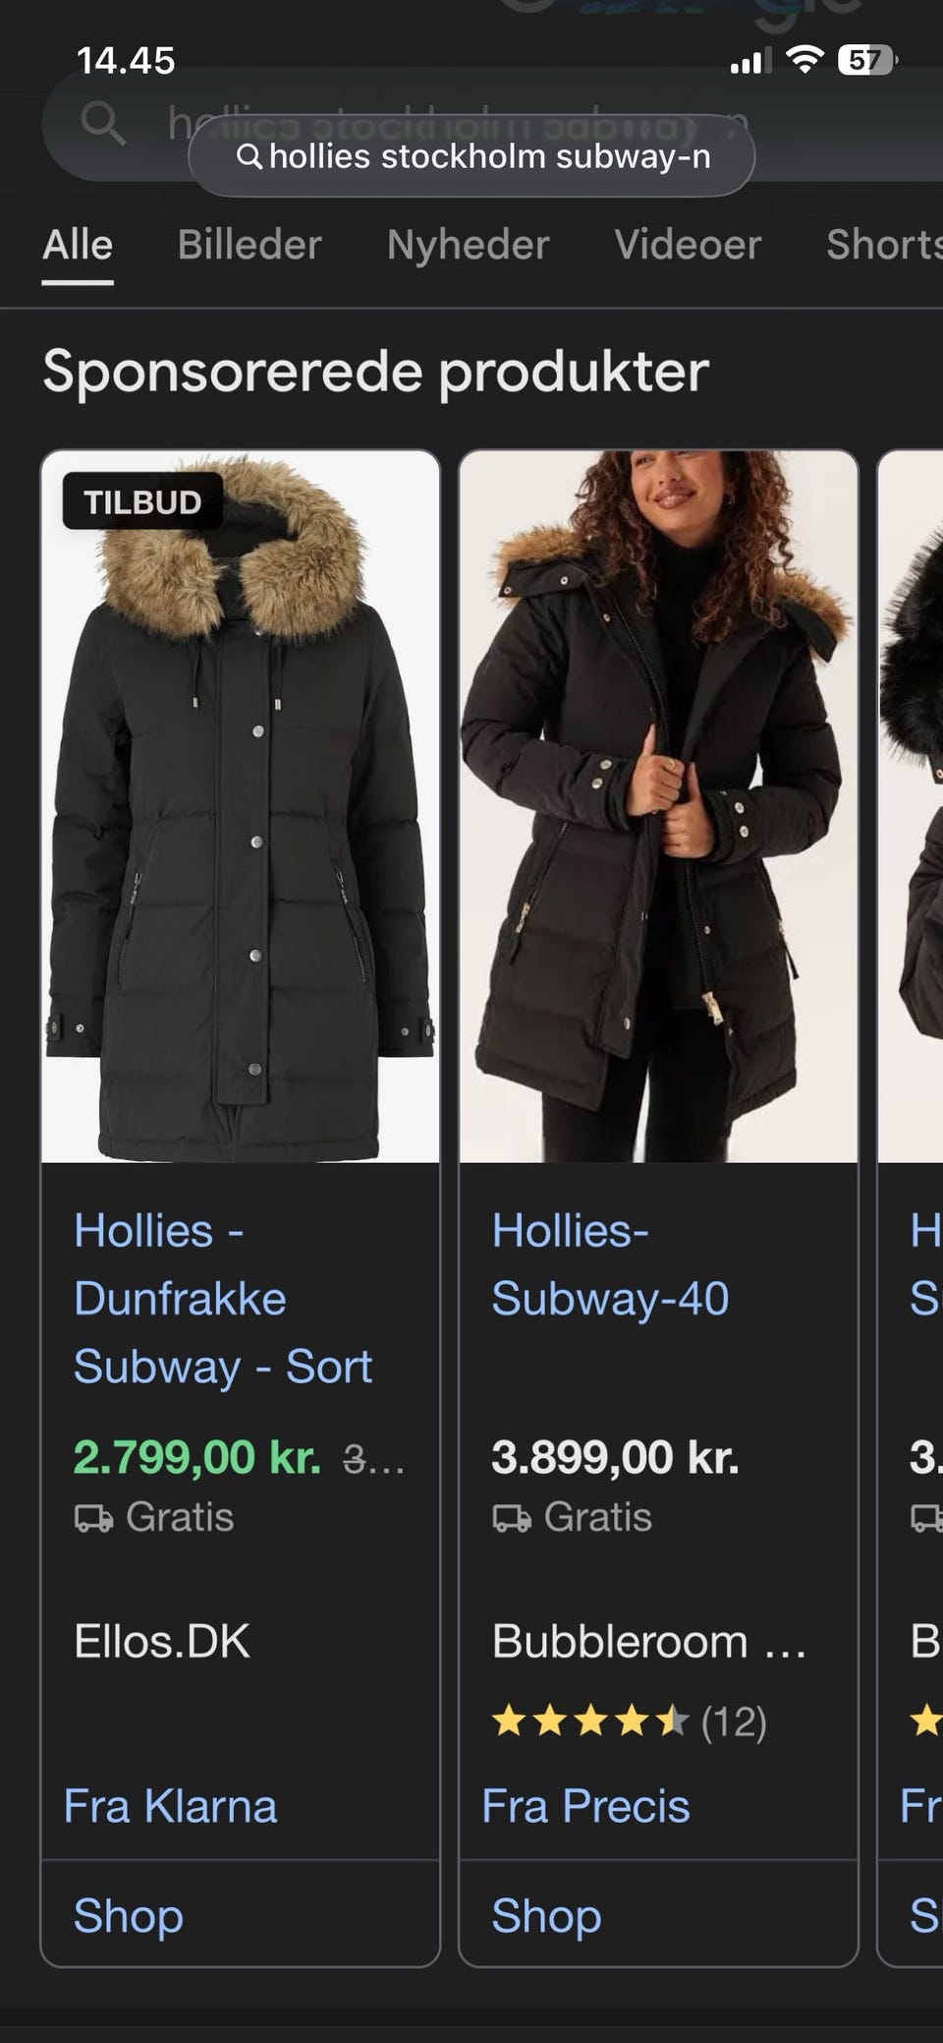This screenshot has width=943, height=2043.
Task: Tap the Fra Precis link
Action: (586, 1806)
